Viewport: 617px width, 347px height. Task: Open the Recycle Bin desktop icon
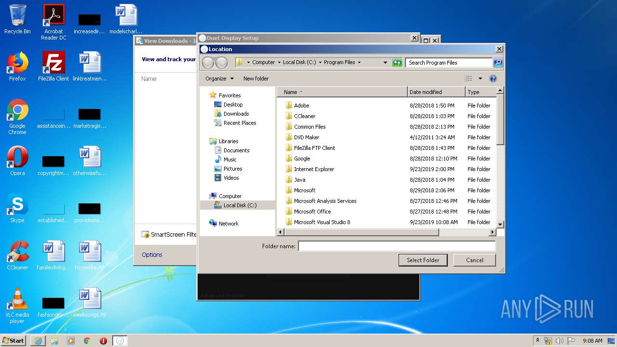[x=17, y=19]
